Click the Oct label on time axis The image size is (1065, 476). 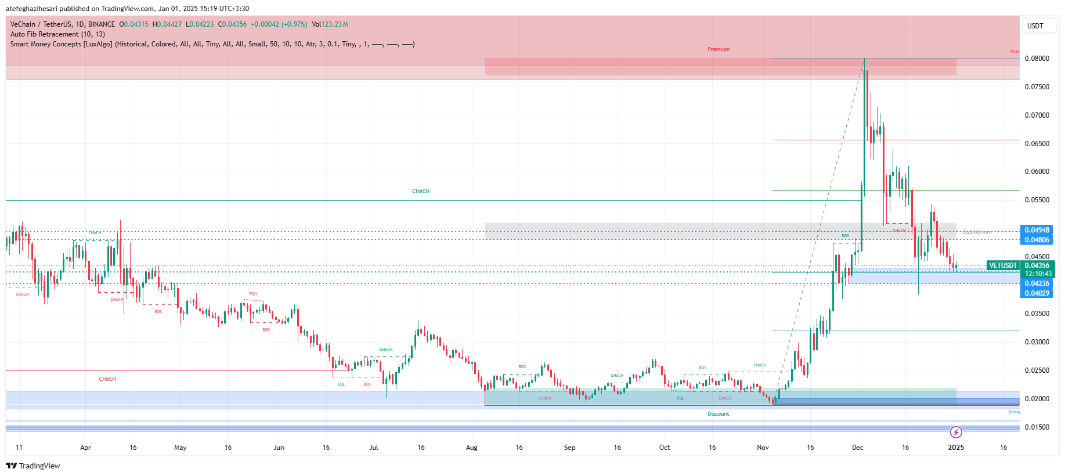click(x=665, y=448)
